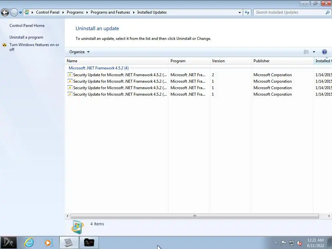
Task: Click the 4 items status text
Action: [x=97, y=224]
